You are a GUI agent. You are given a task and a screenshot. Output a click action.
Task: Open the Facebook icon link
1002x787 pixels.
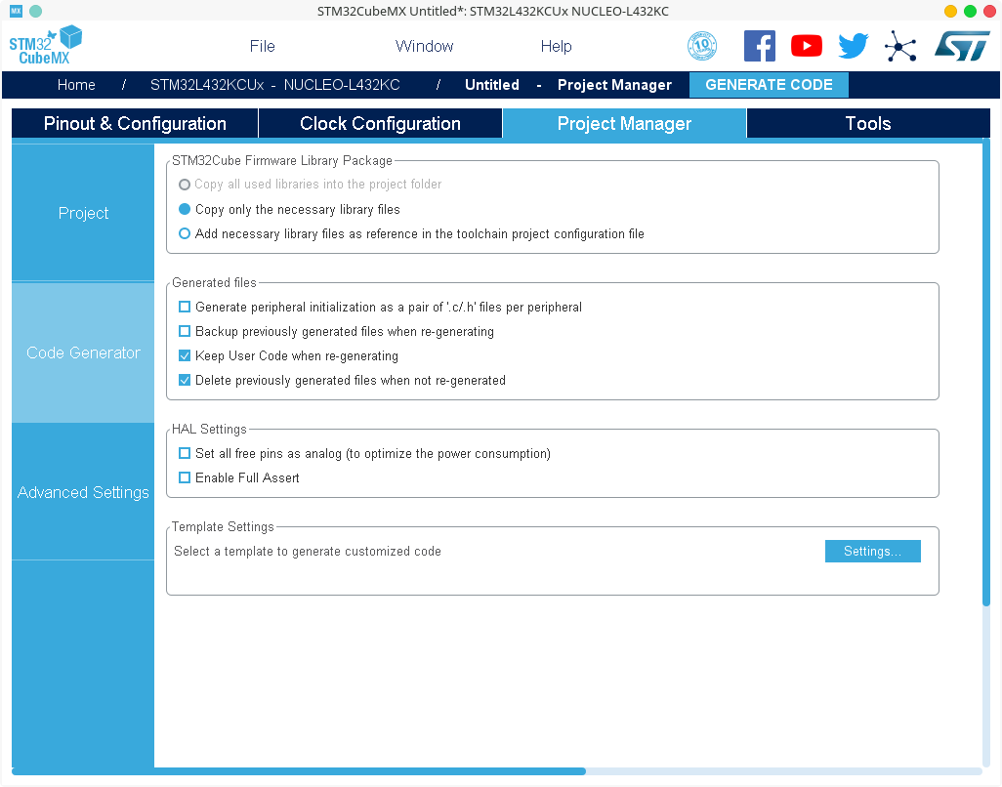759,46
